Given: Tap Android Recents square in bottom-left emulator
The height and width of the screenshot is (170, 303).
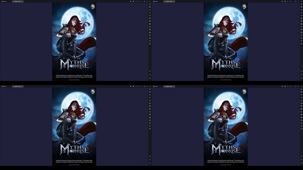Looking at the screenshot, I should tap(150, 163).
